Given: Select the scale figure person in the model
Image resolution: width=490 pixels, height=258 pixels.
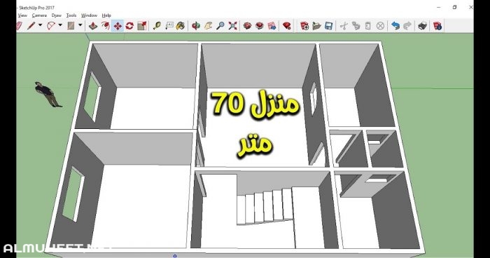Looking at the screenshot, I should tap(48, 94).
